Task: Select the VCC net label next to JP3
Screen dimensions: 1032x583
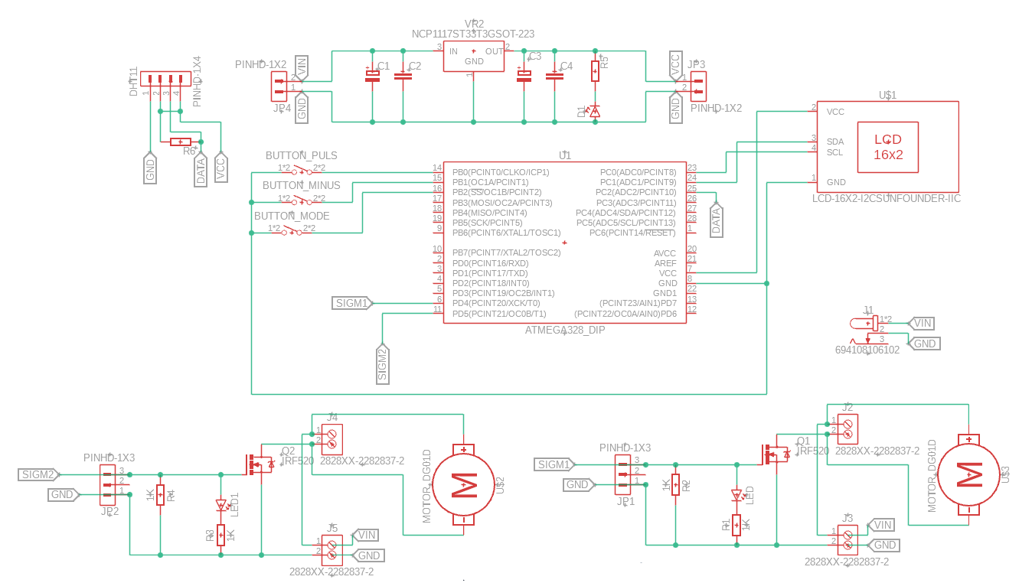Action: click(675, 67)
